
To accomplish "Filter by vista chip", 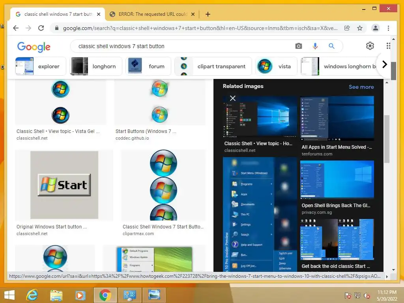I will pos(276,66).
